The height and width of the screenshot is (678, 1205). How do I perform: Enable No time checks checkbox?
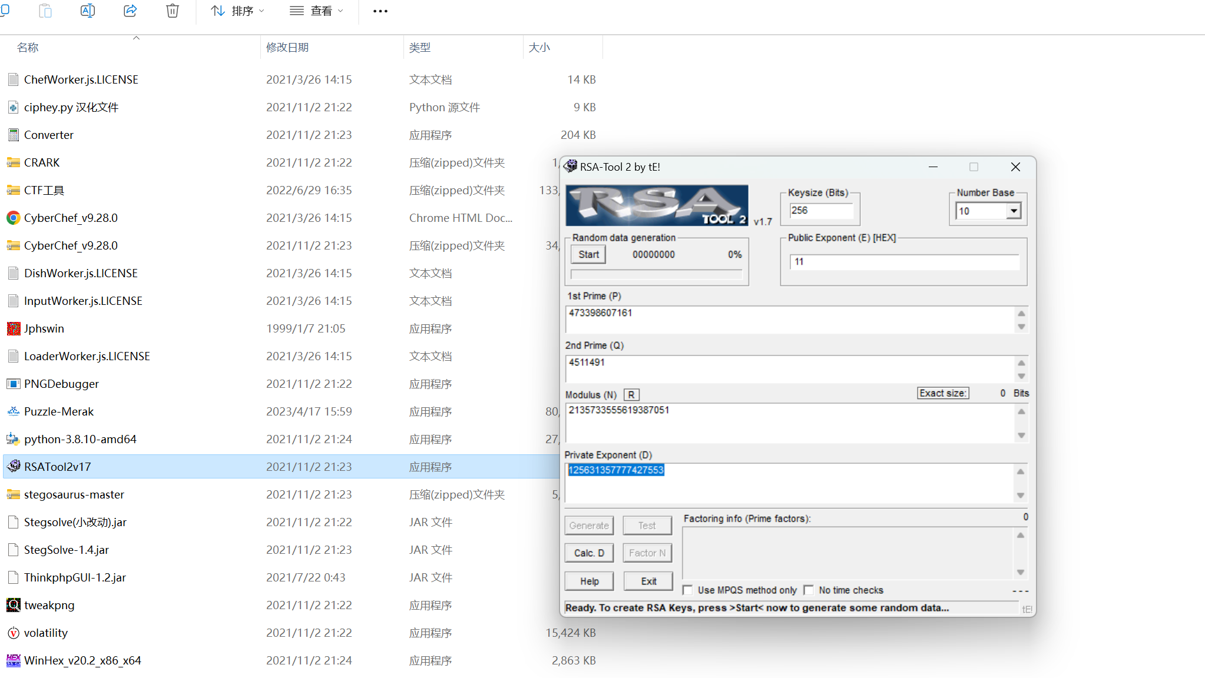[x=809, y=590]
